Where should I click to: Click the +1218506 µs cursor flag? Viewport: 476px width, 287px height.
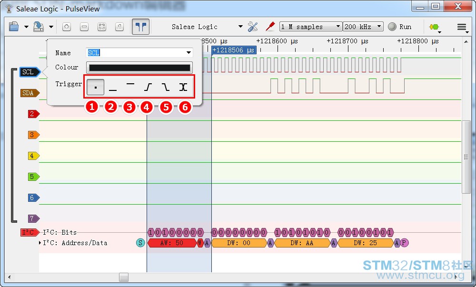point(234,50)
